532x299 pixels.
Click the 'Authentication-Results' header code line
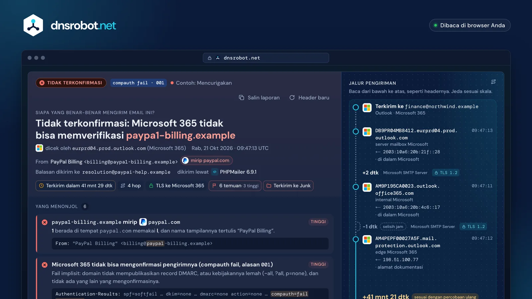(190, 294)
